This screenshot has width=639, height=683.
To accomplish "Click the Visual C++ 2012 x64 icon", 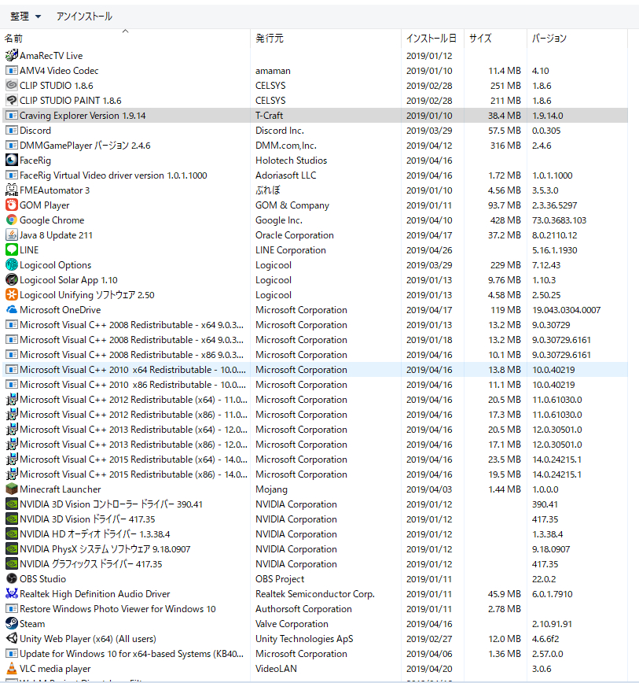I will click(x=11, y=400).
